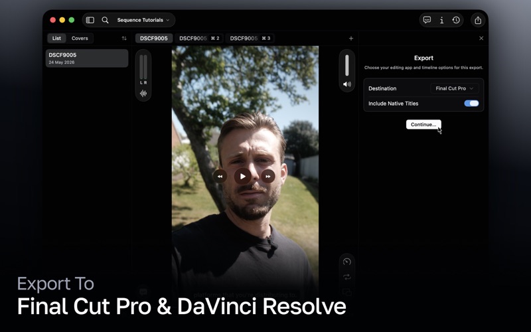Open the Sequence Tutorials dropdown

(x=143, y=20)
